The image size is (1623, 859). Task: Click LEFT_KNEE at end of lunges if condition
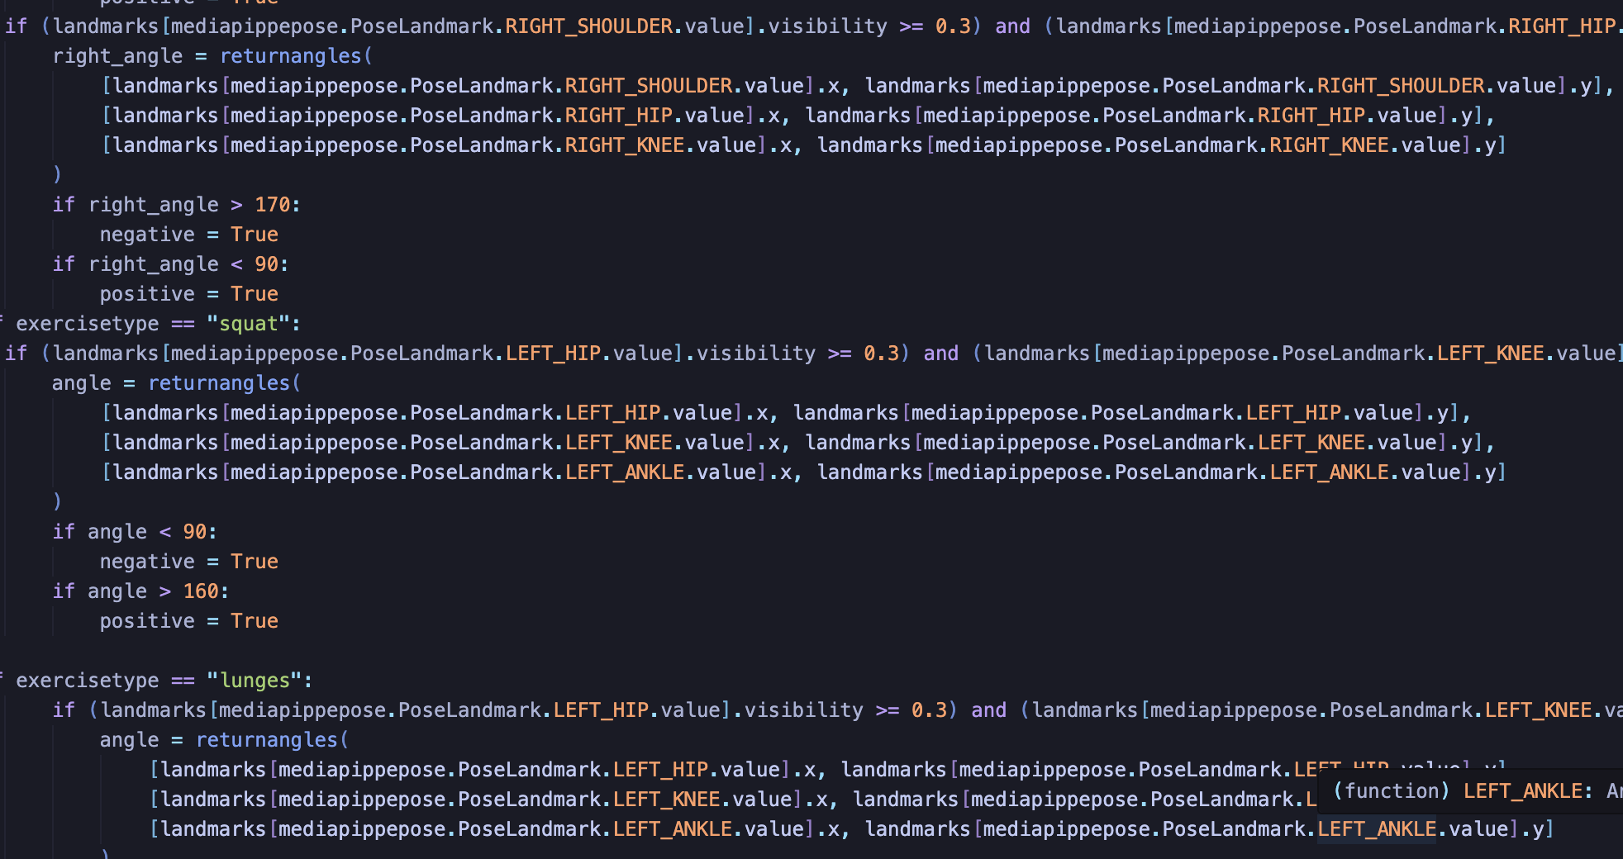[1538, 710]
